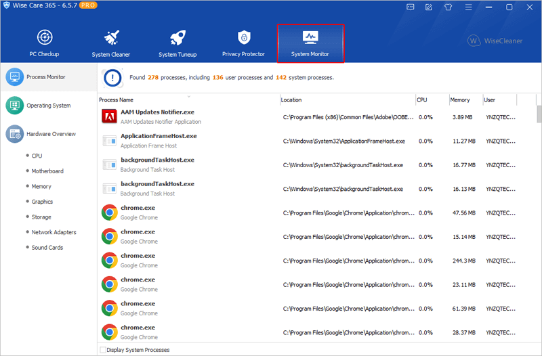Select Network Adapters hardware item
The height and width of the screenshot is (356, 542).
click(x=54, y=232)
